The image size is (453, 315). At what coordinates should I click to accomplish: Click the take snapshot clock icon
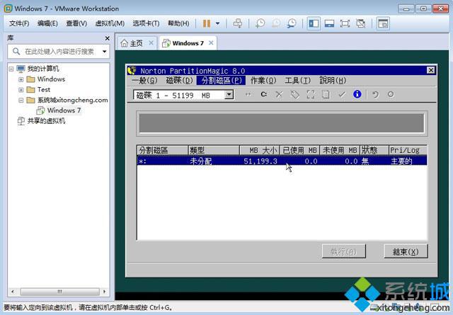[260, 23]
